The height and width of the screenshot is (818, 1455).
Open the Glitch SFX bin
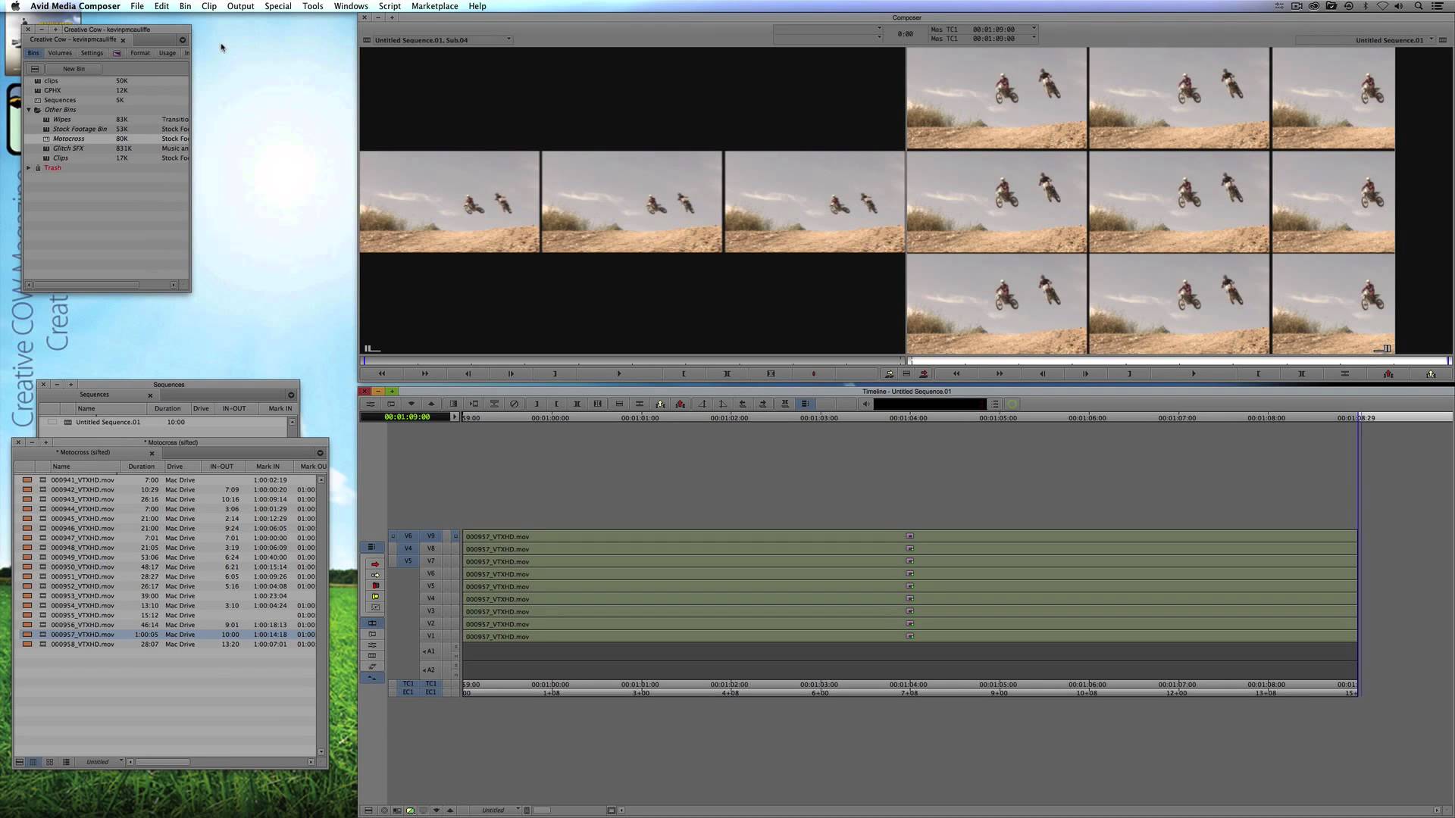click(x=68, y=148)
